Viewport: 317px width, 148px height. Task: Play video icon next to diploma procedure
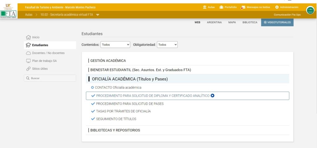click(212, 96)
